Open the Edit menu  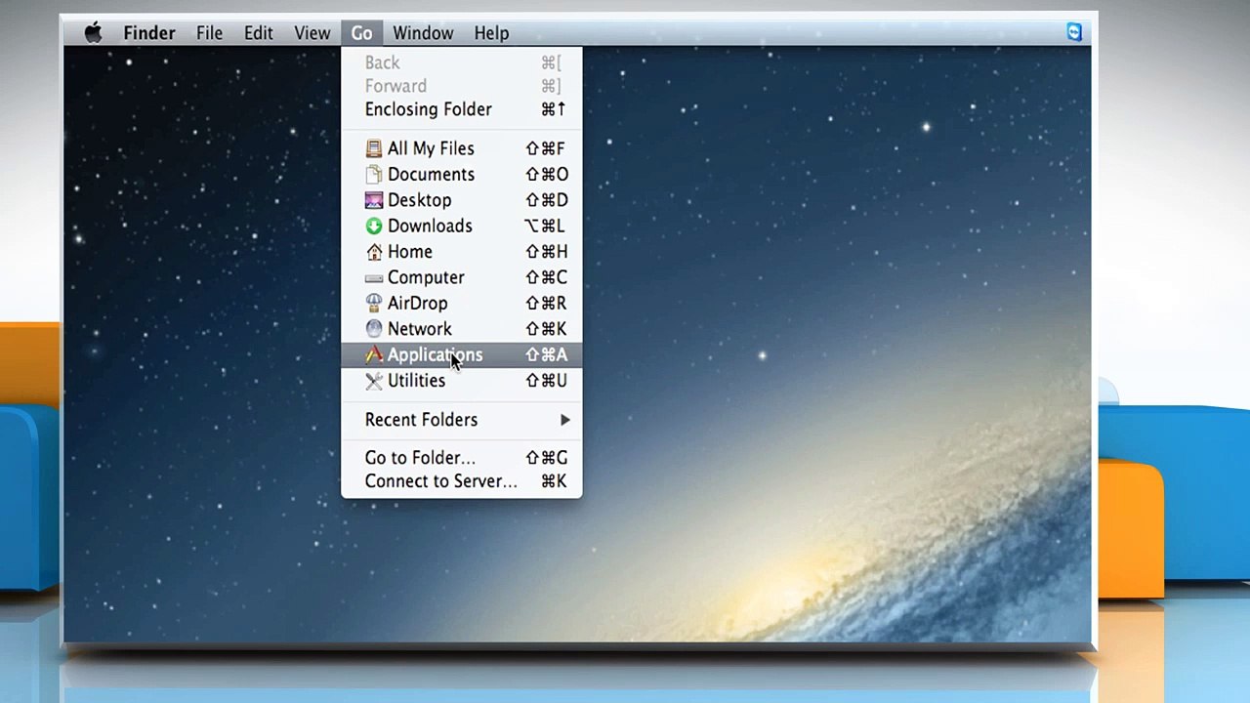tap(259, 33)
